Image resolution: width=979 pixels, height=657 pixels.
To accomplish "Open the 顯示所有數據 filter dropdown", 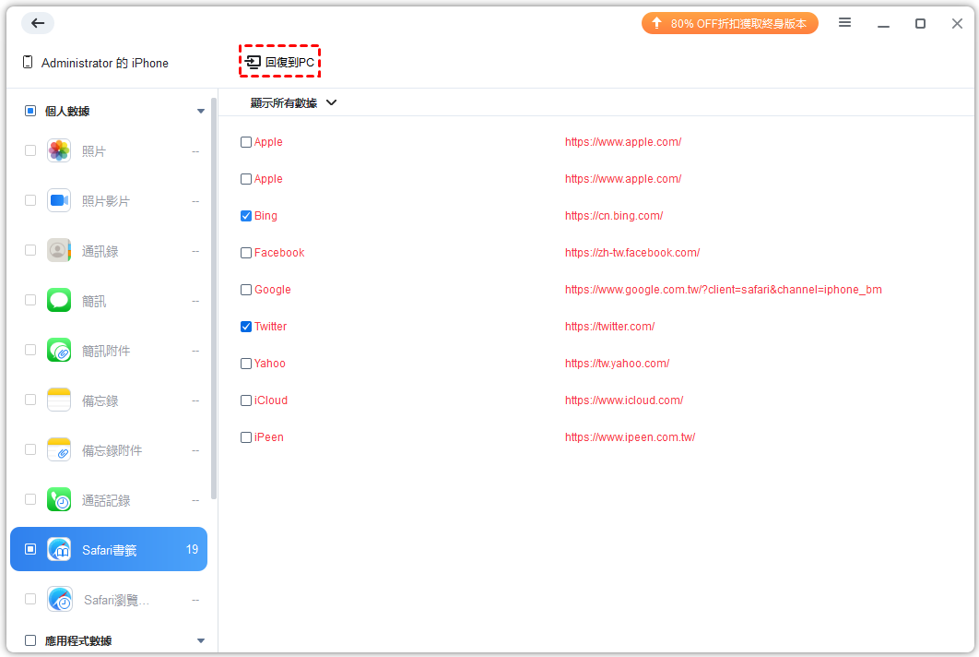I will [x=293, y=103].
